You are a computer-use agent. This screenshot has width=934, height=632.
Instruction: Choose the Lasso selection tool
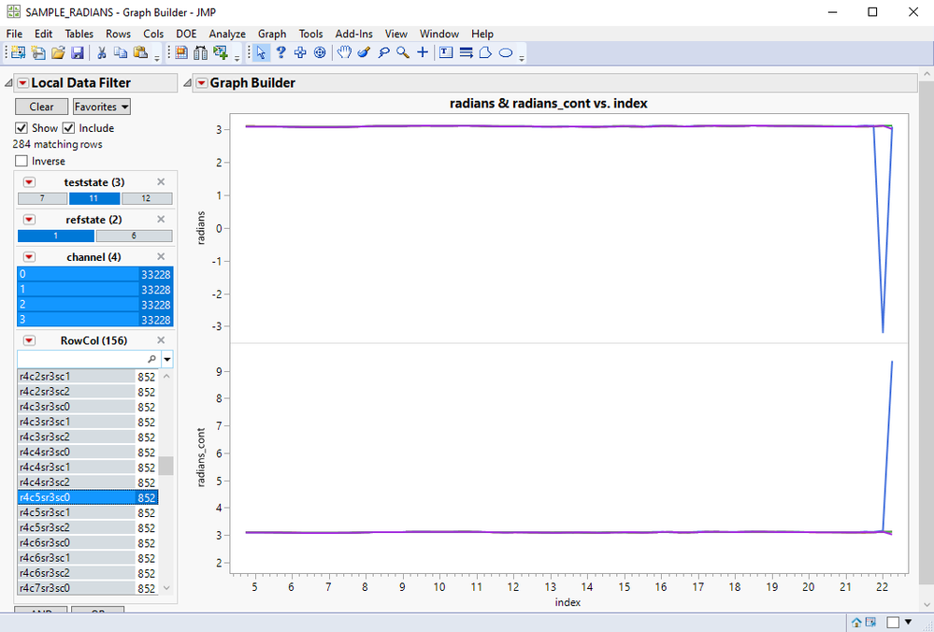pyautogui.click(x=383, y=53)
